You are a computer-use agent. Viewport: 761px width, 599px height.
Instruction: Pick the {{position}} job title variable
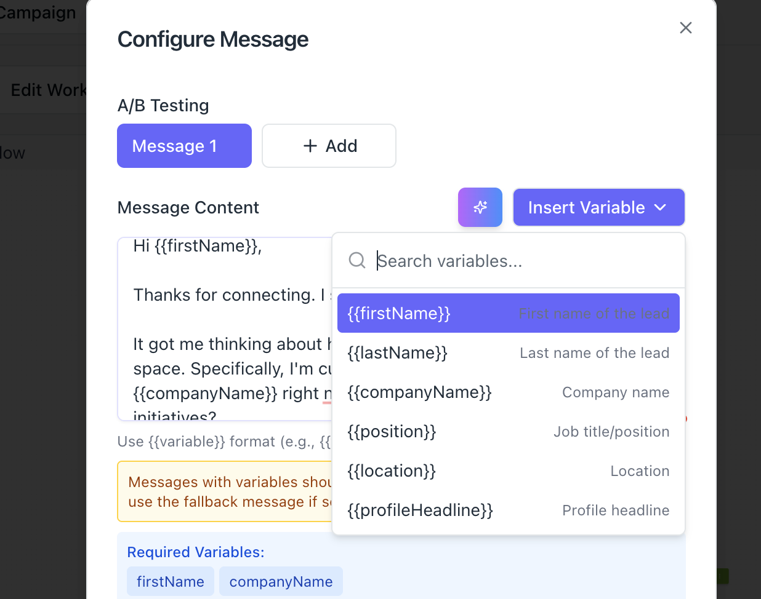[x=508, y=431]
